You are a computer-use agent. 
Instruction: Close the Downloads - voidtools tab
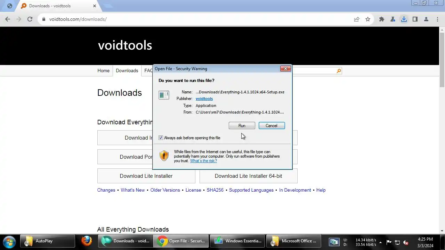tap(95, 6)
